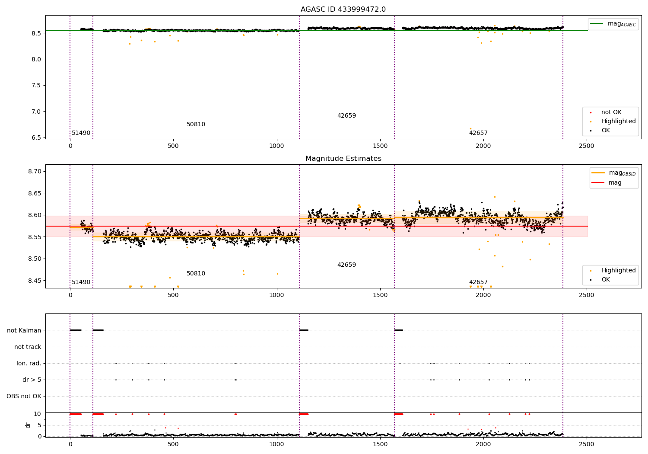Click the red line sample beside "mag" legend
Viewport: 648px width, 454px height.
pos(598,183)
